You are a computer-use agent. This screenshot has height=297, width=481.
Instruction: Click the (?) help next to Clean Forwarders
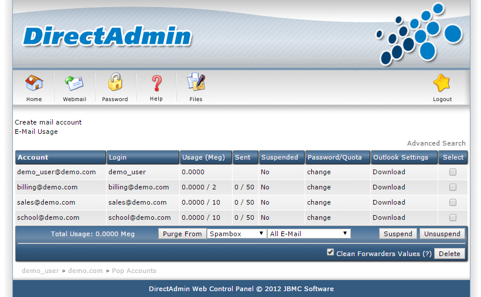click(x=427, y=254)
